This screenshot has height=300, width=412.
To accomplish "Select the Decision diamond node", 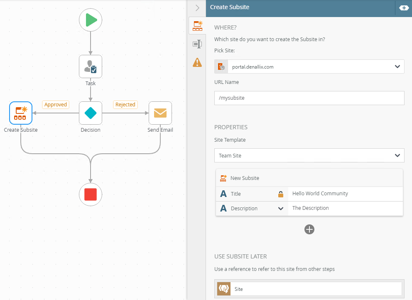I will click(91, 113).
